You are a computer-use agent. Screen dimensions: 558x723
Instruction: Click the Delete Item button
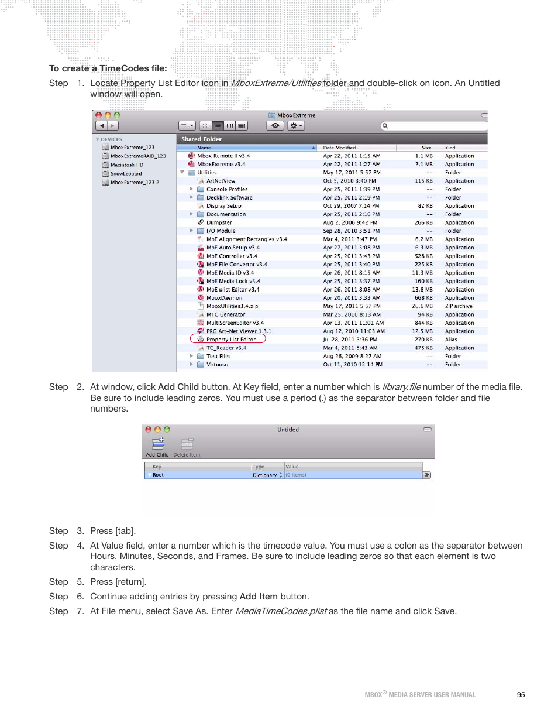[x=187, y=448]
